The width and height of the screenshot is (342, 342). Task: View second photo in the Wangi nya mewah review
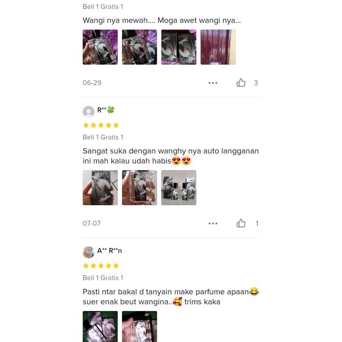point(139,47)
